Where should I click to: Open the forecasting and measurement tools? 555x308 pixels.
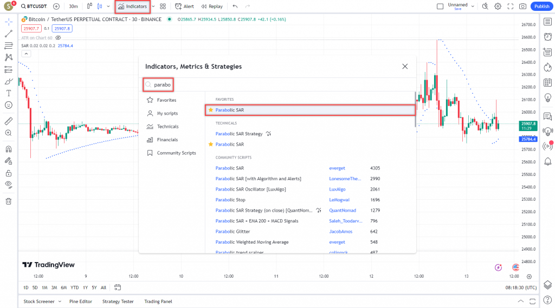pyautogui.click(x=9, y=70)
